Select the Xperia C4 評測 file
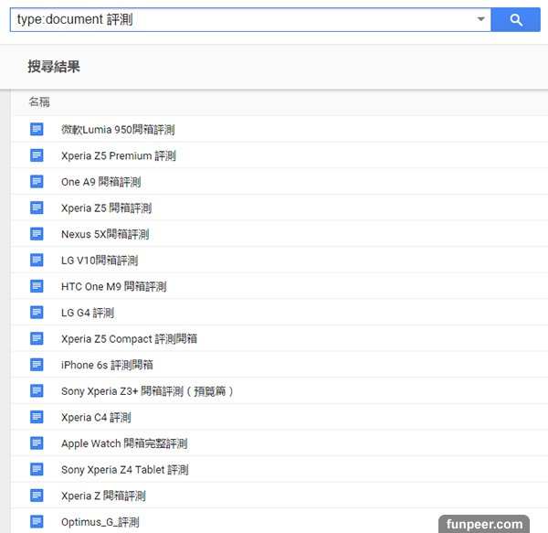This screenshot has height=533, width=548. (x=96, y=418)
